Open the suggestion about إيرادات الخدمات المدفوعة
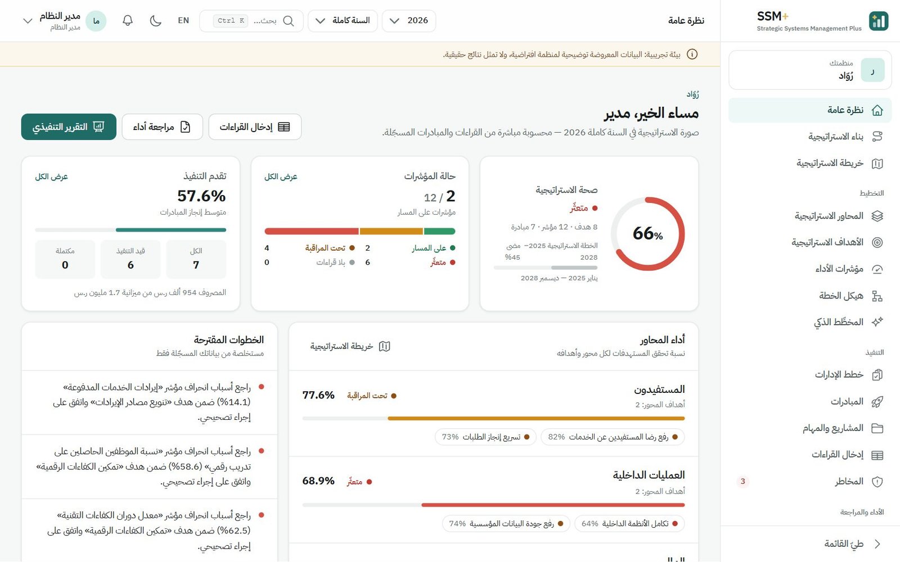This screenshot has width=900, height=562. point(150,402)
